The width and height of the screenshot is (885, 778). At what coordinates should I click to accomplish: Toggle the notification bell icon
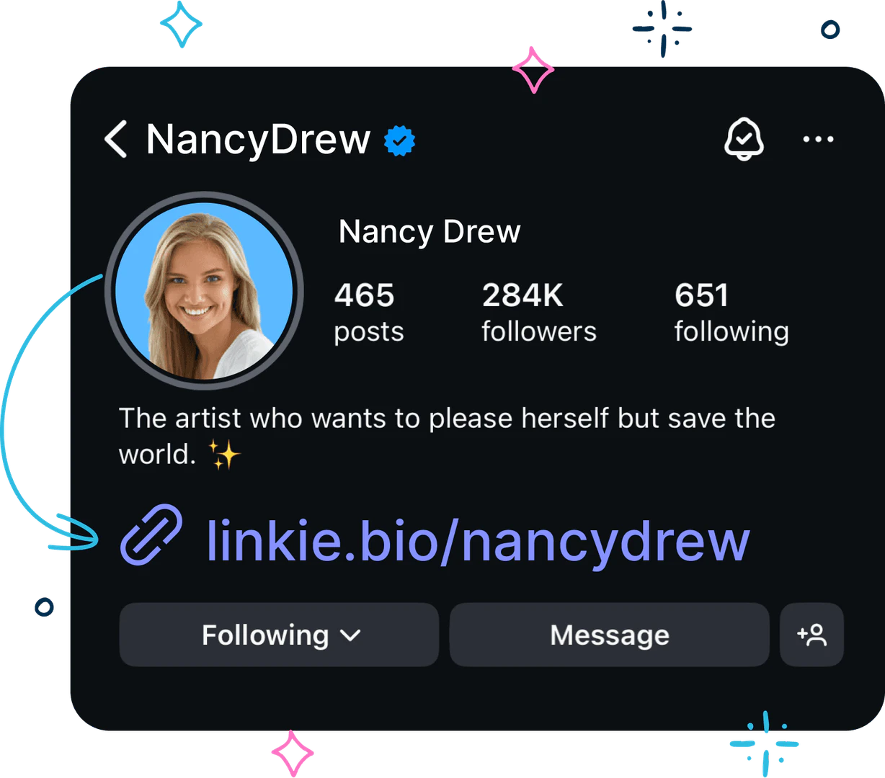744,139
